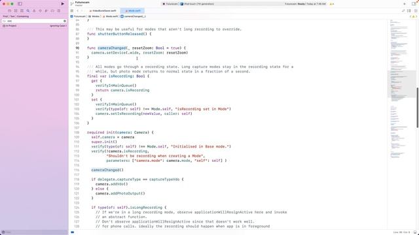Go back in editor history

tap(78, 10)
